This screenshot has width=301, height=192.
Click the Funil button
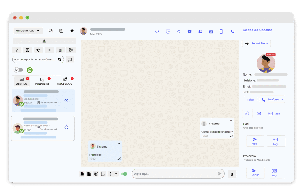tap(255, 141)
